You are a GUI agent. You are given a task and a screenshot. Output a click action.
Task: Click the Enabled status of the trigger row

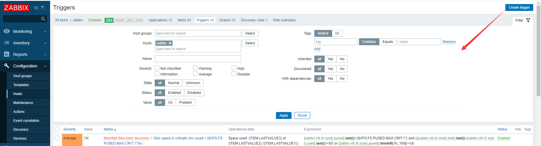[x=504, y=138]
